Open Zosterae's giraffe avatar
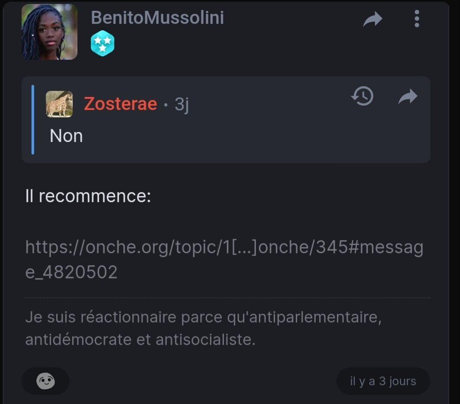Viewport: 460px width, 404px height. [59, 104]
